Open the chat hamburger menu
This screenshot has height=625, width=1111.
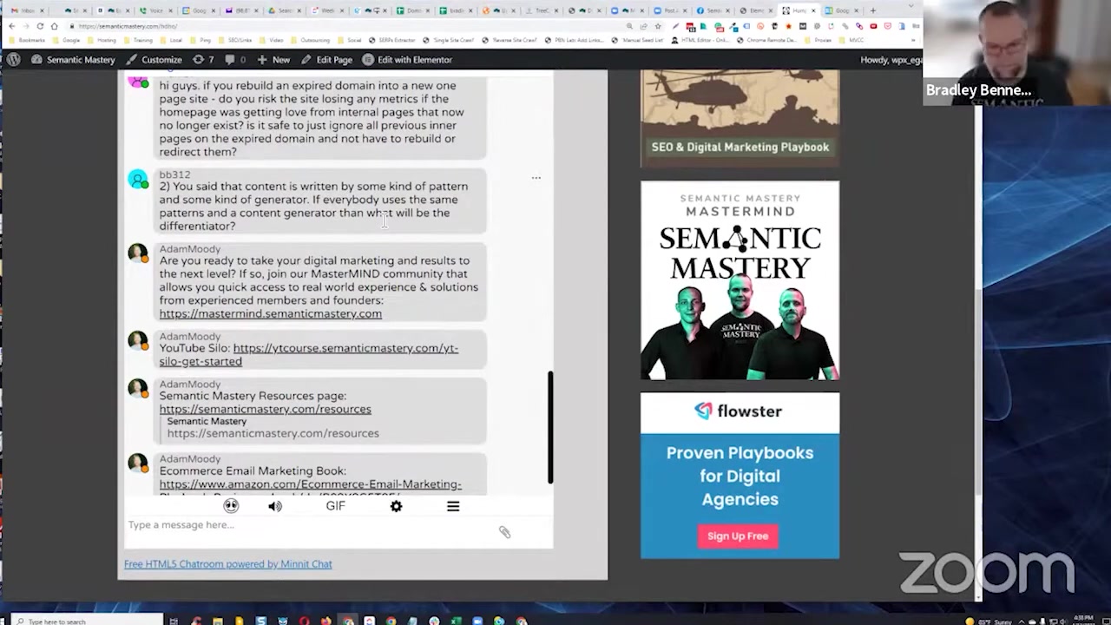tap(453, 506)
